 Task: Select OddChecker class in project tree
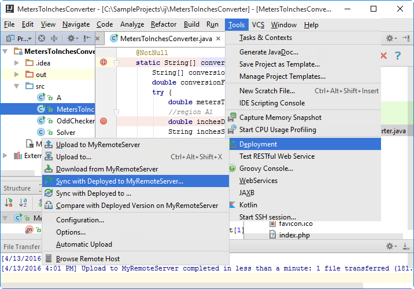tap(76, 121)
